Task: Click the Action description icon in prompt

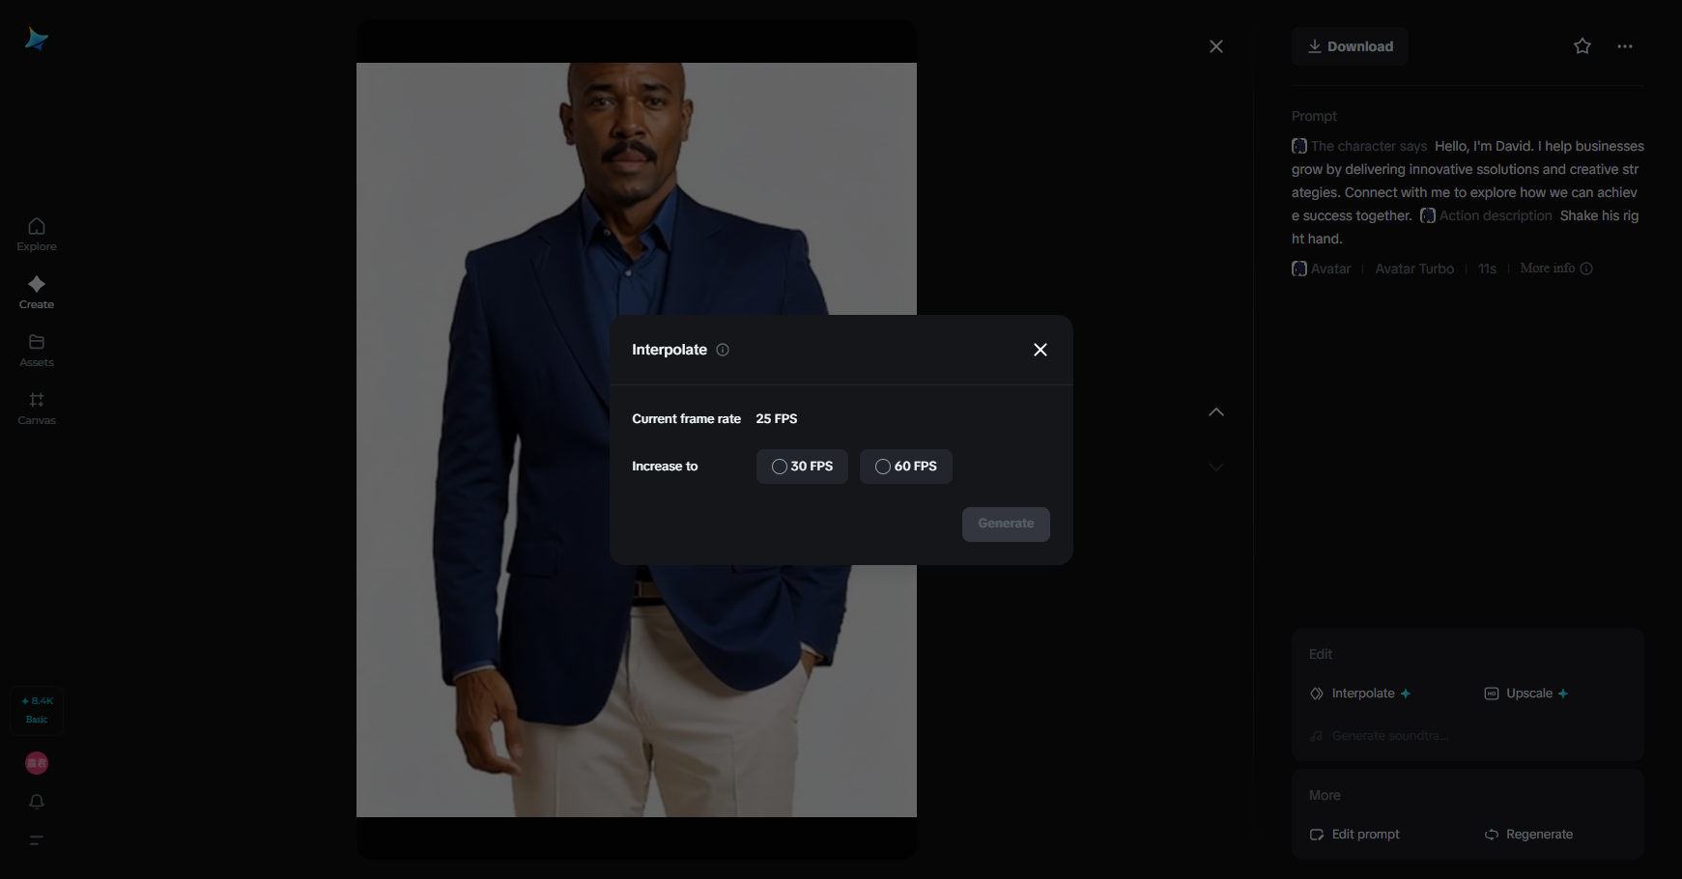Action: tap(1428, 215)
